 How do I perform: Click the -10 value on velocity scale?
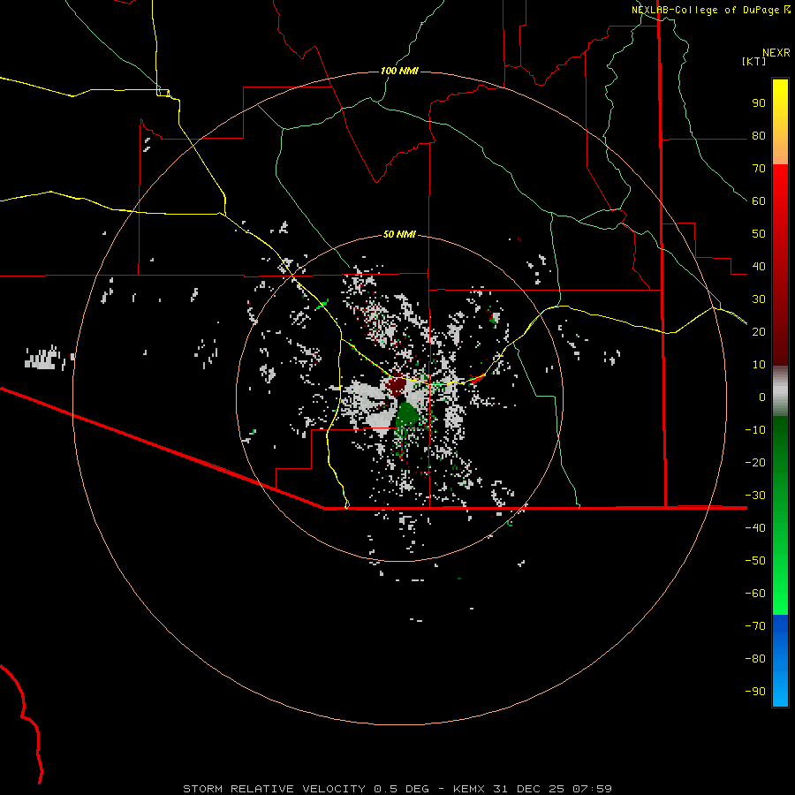point(755,430)
